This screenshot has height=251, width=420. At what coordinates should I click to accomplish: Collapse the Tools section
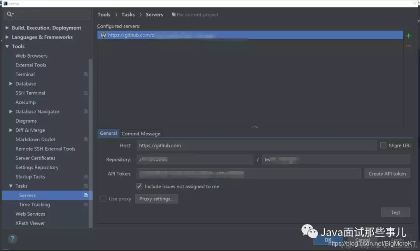click(7, 46)
